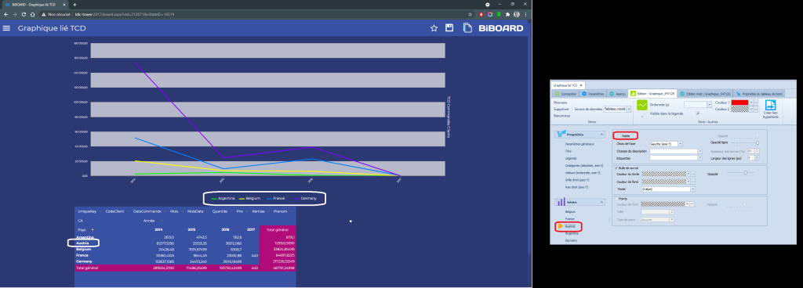This screenshot has width=803, height=288.
Task: Toggle the "Visible dans la légende" checkbox
Action: point(698,113)
